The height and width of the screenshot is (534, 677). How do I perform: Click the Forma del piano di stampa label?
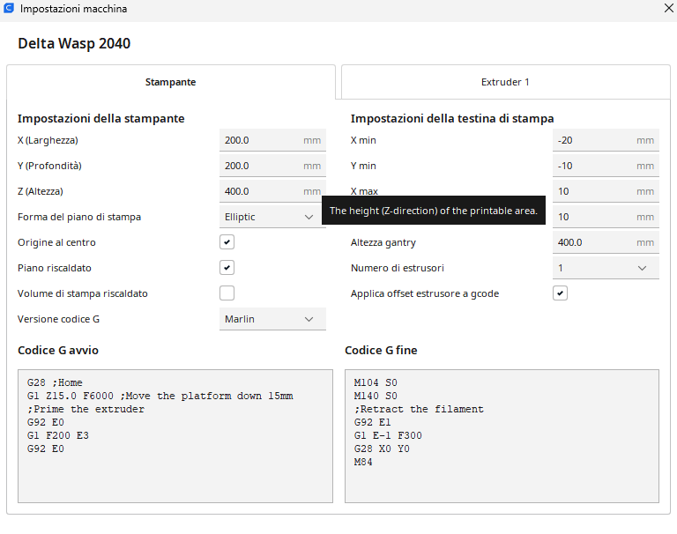(x=79, y=217)
